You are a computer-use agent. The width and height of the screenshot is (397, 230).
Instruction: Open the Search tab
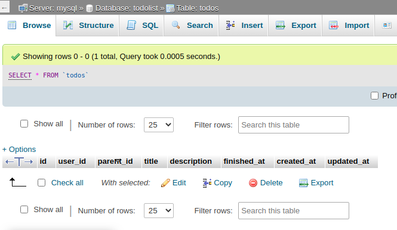(x=192, y=25)
